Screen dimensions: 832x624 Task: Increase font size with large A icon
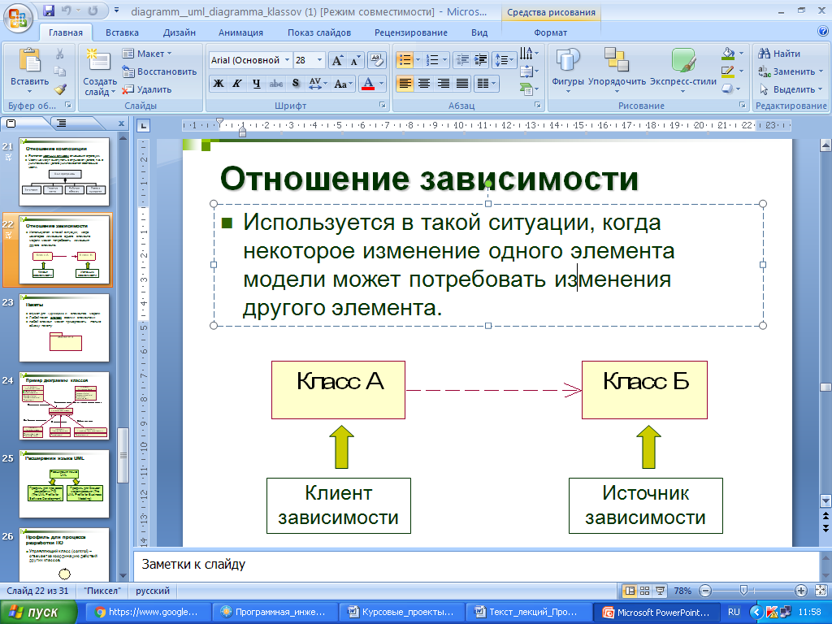(337, 60)
